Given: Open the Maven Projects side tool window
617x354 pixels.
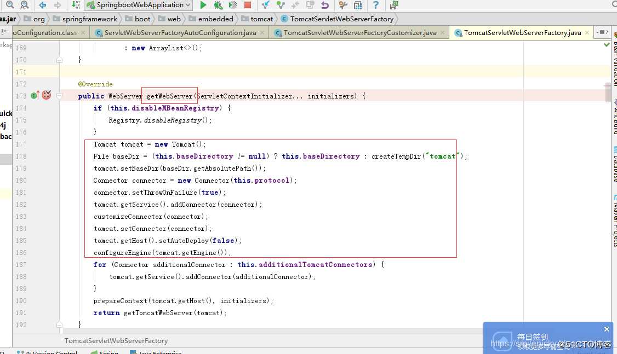Looking at the screenshot, I should coord(614,220).
